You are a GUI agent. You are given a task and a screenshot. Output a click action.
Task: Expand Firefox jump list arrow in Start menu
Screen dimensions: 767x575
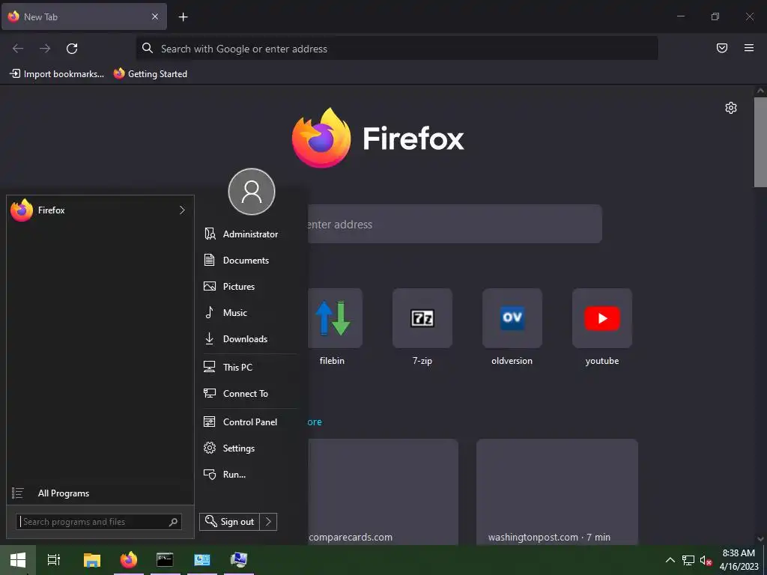tap(182, 210)
